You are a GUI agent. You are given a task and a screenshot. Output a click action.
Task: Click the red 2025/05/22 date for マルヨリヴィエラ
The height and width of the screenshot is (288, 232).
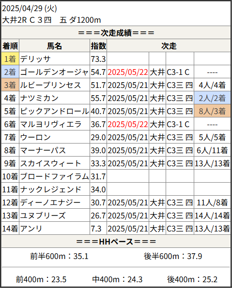pos(128,124)
